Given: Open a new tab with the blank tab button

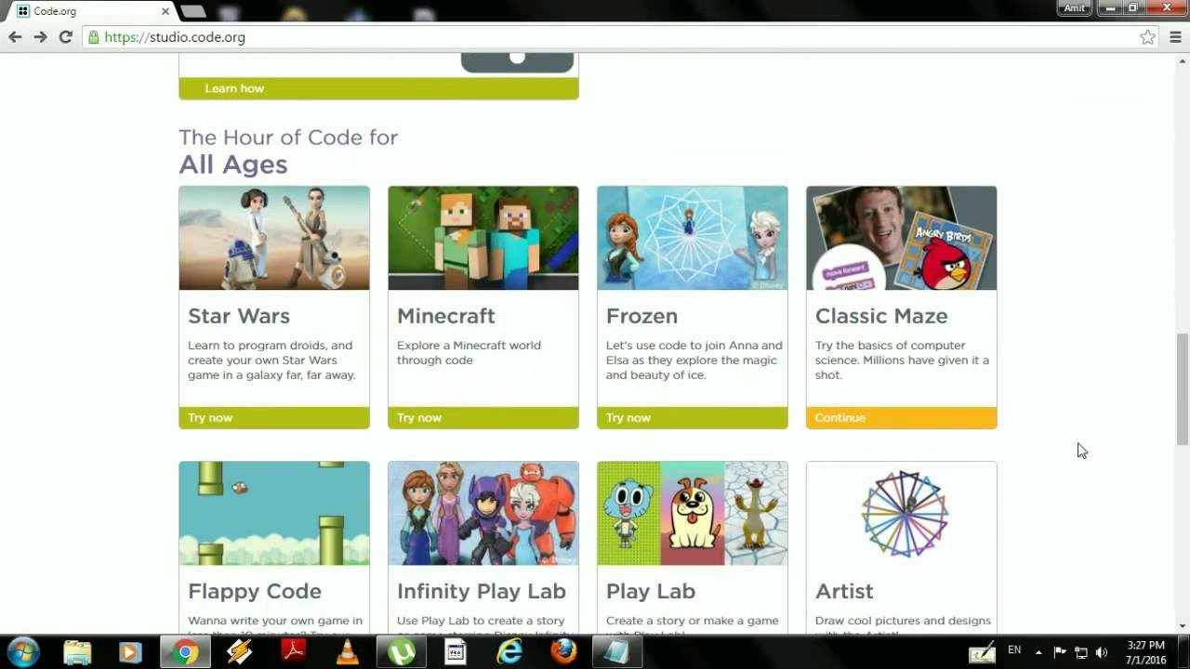Looking at the screenshot, I should 192,11.
